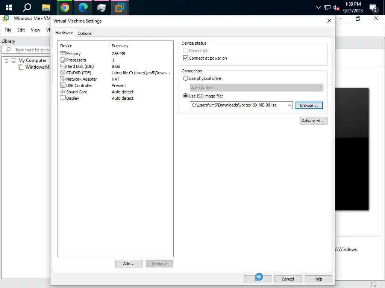Click the Memory device icon
This screenshot has height=288, width=385.
(x=63, y=53)
